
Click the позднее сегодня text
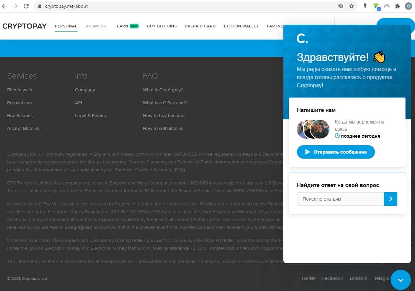(x=360, y=136)
